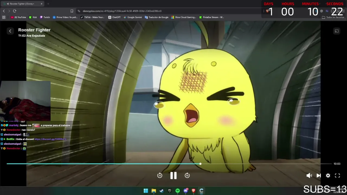Open the Twitch bookmark
This screenshot has height=195, width=347.
[x=45, y=17]
